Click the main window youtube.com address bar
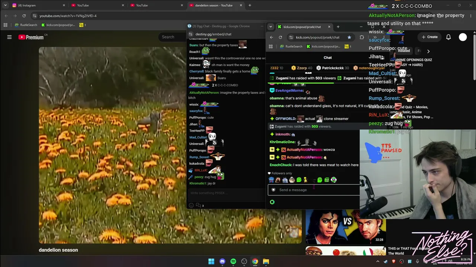 [68, 16]
